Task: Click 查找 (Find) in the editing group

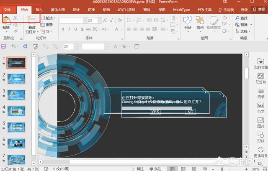Action: pos(242,18)
